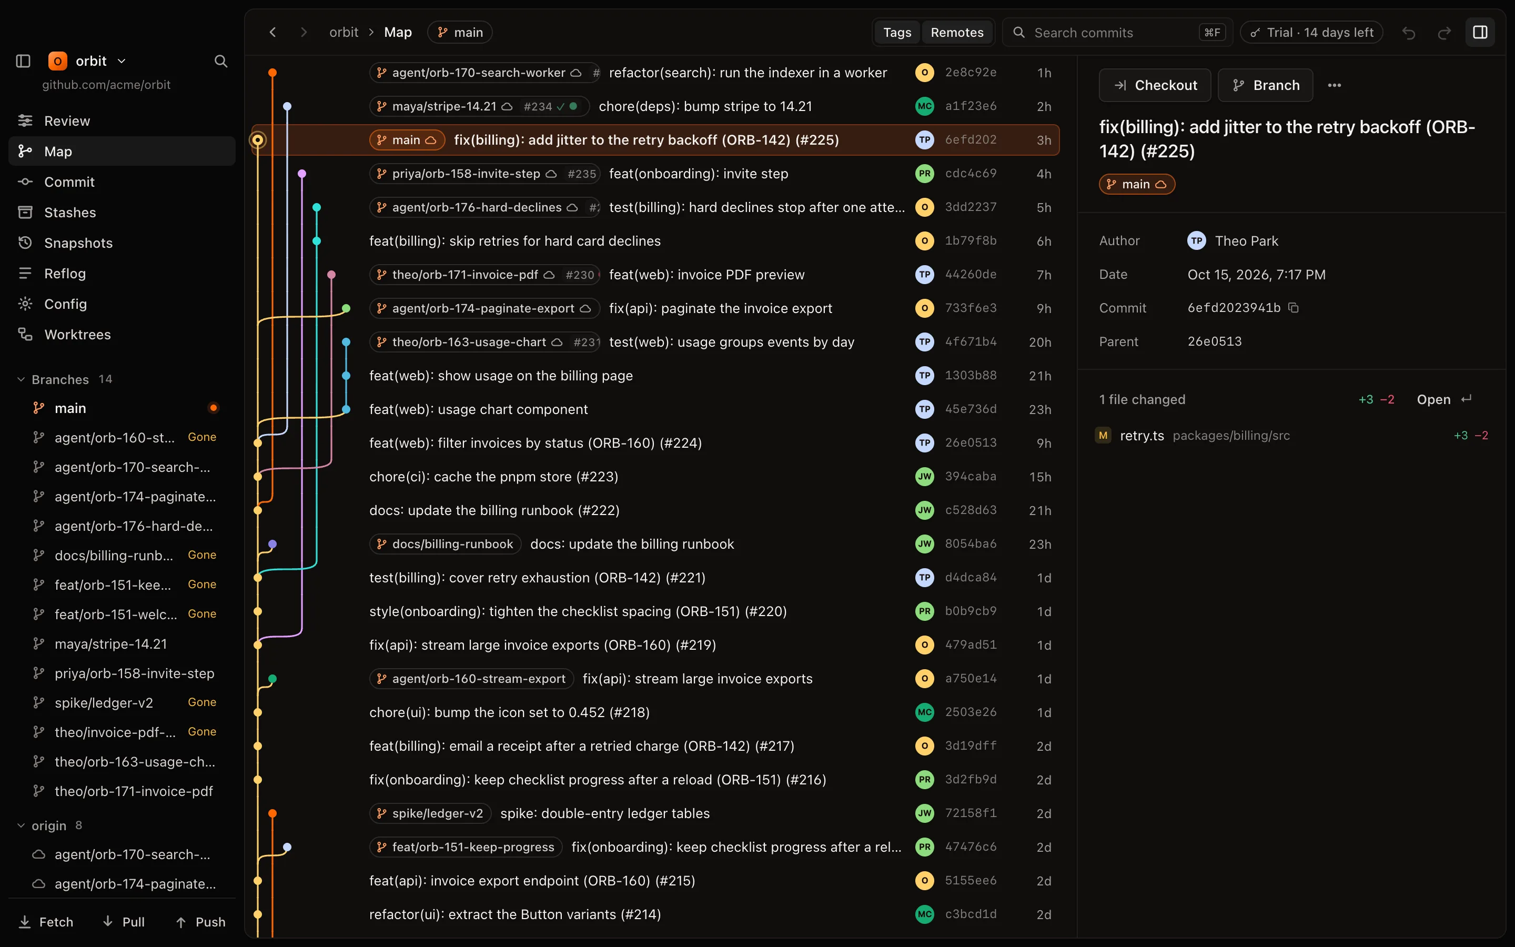Open the Stashes view
This screenshot has width=1515, height=947.
[x=122, y=213]
